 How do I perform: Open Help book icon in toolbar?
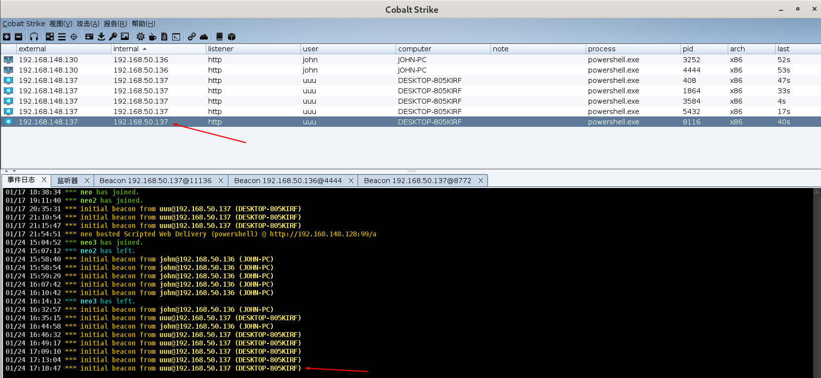click(x=220, y=37)
